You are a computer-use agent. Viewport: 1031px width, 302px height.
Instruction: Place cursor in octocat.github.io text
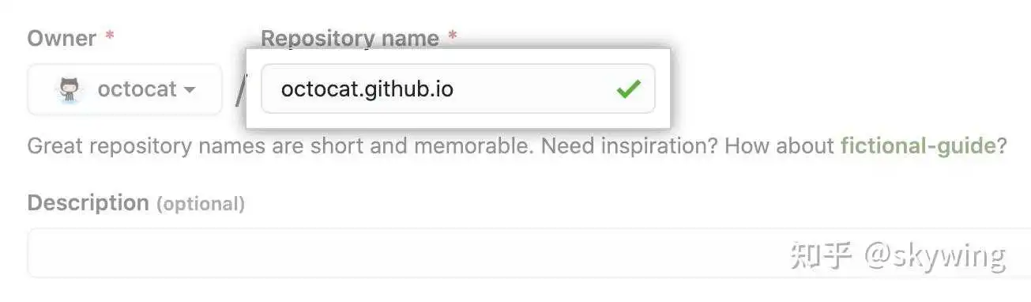(367, 89)
